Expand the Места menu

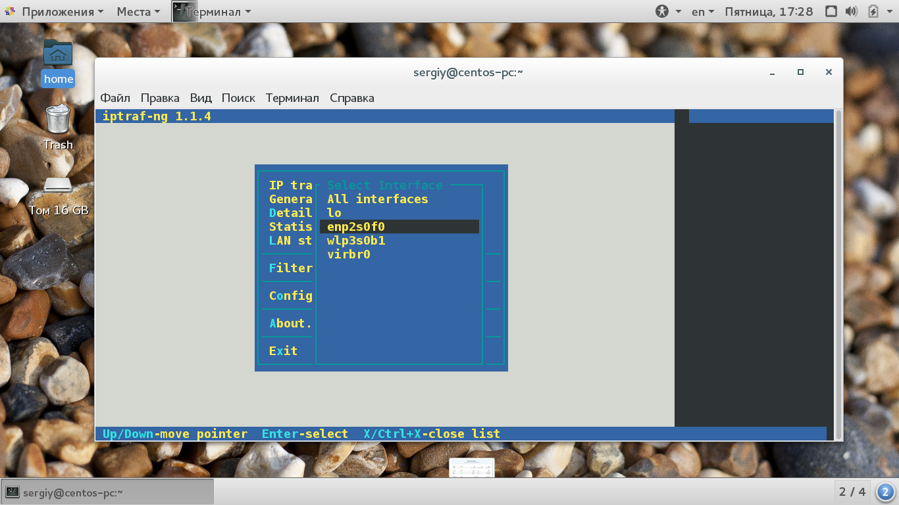(138, 11)
